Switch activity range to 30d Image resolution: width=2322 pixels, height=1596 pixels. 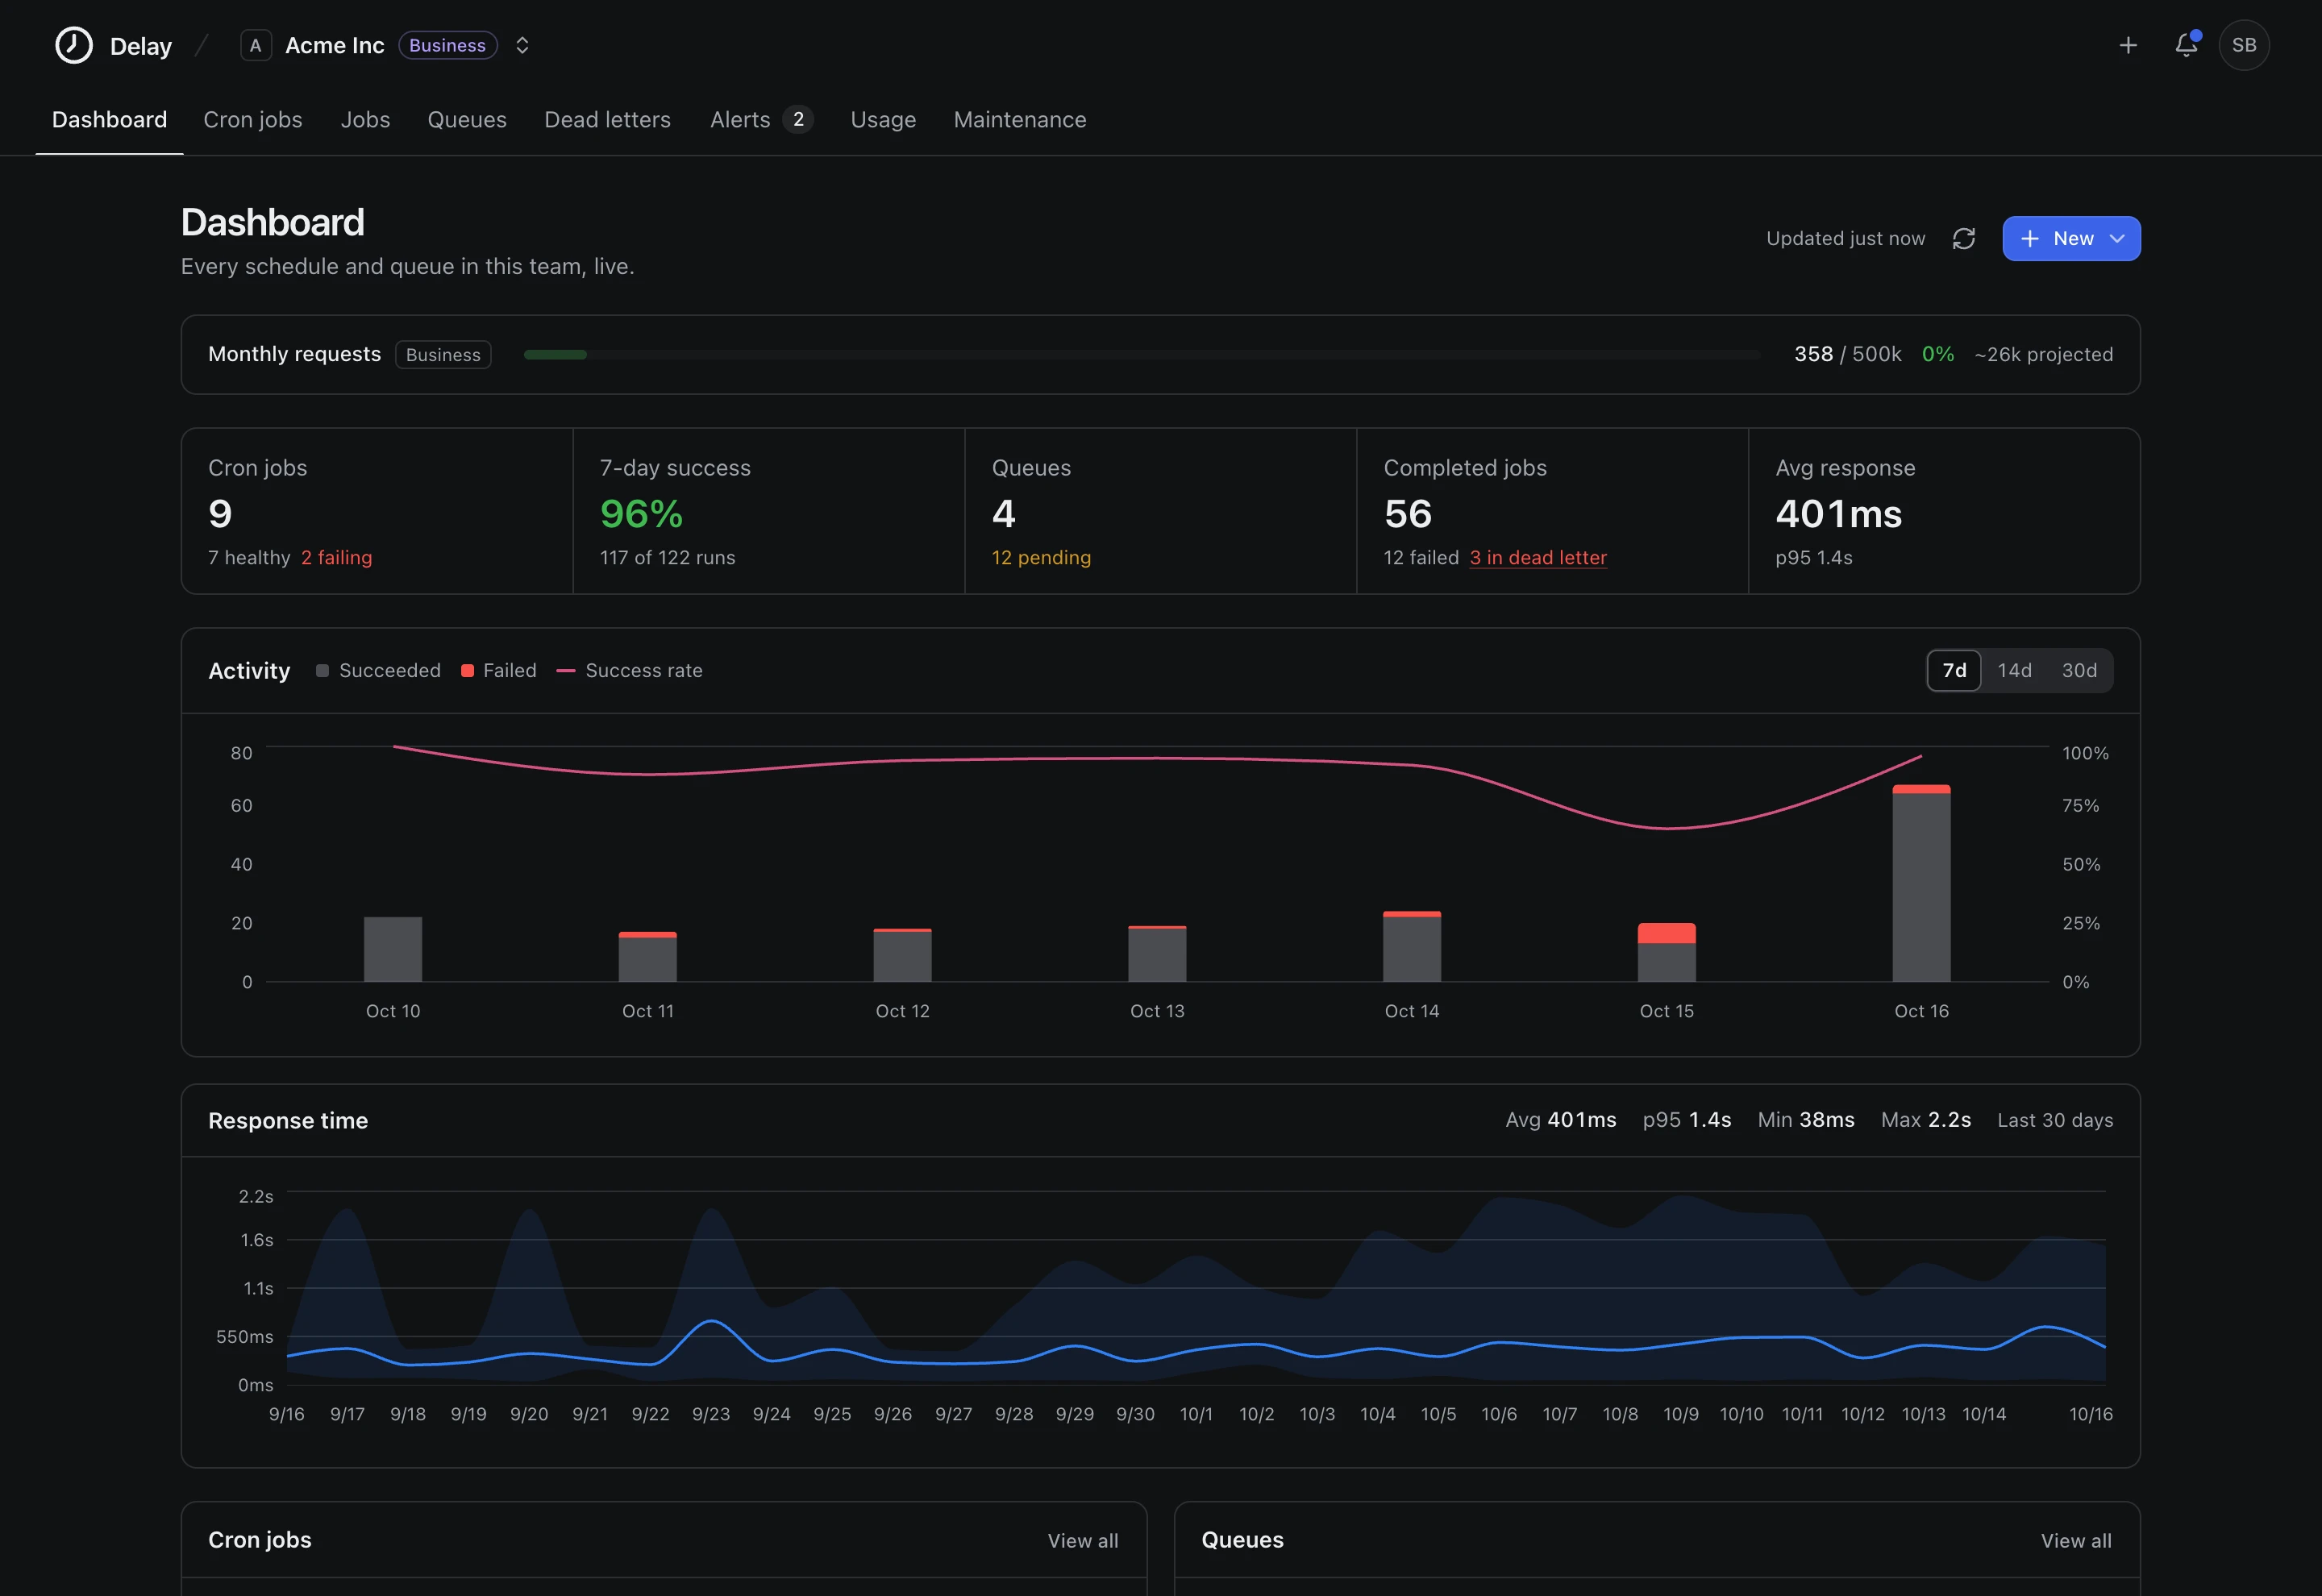(2079, 670)
